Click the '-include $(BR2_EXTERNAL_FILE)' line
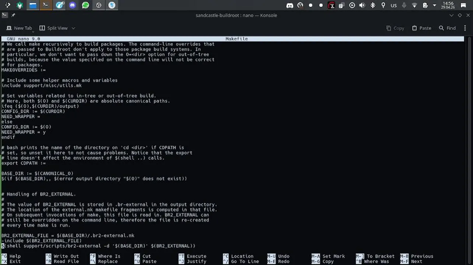 coord(42,241)
